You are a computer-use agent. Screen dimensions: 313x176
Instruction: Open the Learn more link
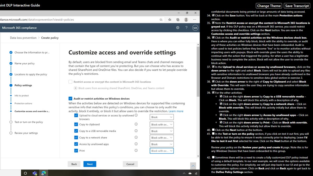click(176, 111)
